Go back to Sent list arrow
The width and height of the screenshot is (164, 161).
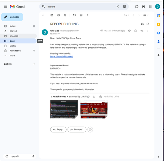coord(43,15)
